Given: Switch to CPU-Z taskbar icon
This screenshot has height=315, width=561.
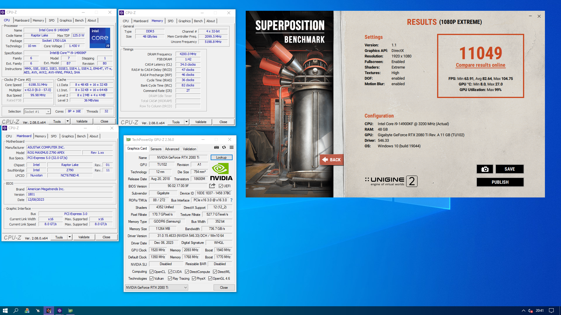Looking at the screenshot, I should click(x=60, y=311).
